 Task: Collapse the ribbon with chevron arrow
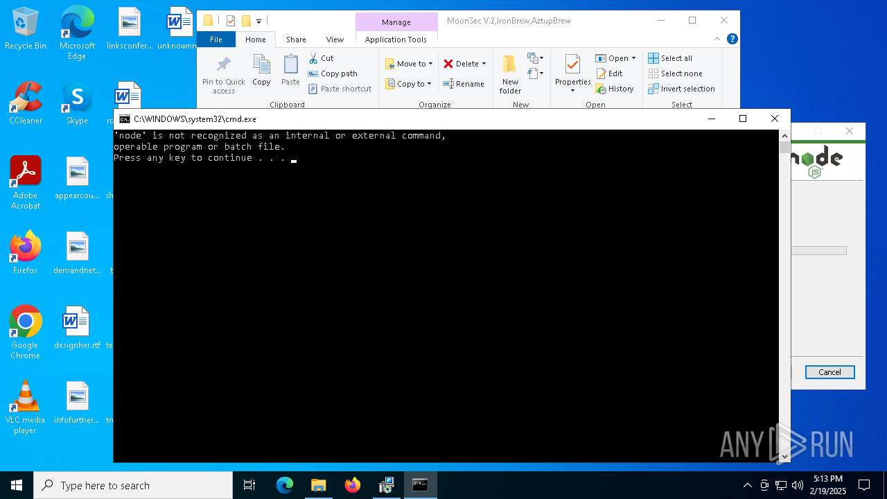coord(717,40)
